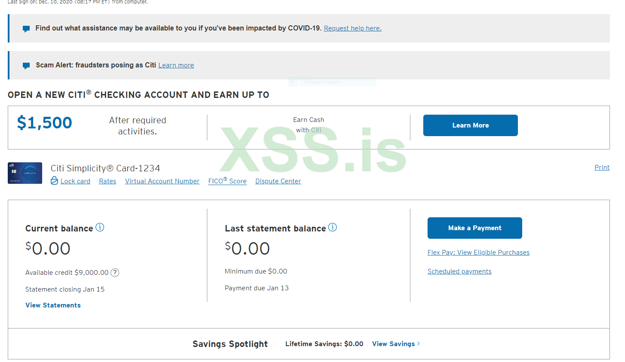This screenshot has width=625, height=362.
Task: Open Flex Pay: View Eligible Purchases
Action: (x=478, y=252)
